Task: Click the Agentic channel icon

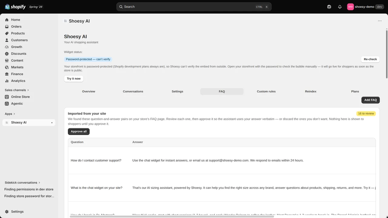Action: 7,104
